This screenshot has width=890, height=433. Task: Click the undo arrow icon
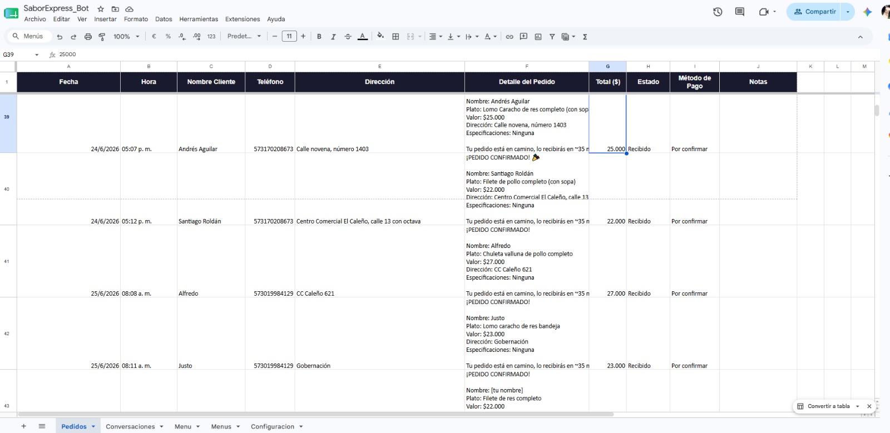60,37
